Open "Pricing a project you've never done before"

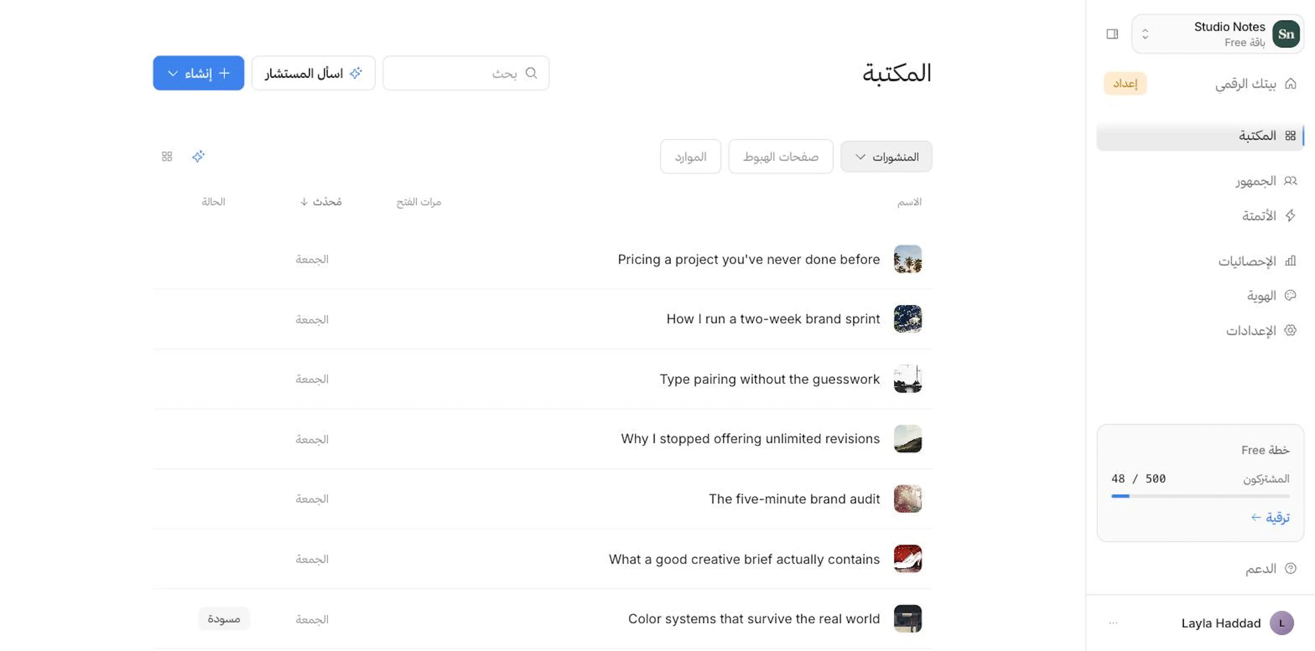click(749, 260)
